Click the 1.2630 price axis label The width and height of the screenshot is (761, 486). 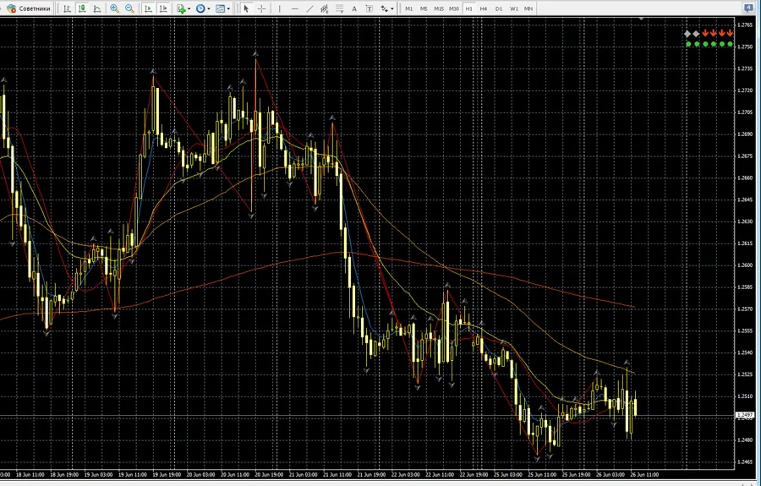point(745,221)
